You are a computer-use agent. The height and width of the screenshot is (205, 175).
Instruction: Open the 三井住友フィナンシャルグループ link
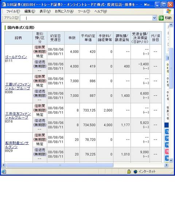point(18,115)
